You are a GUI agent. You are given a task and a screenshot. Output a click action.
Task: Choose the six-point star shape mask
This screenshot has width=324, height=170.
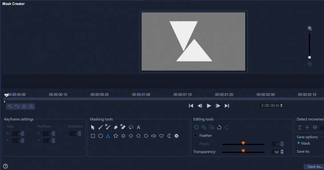(x=123, y=136)
